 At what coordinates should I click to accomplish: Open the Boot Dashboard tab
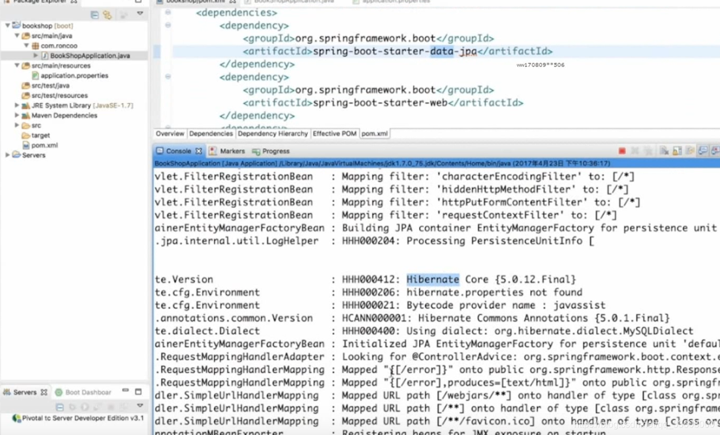click(x=83, y=392)
